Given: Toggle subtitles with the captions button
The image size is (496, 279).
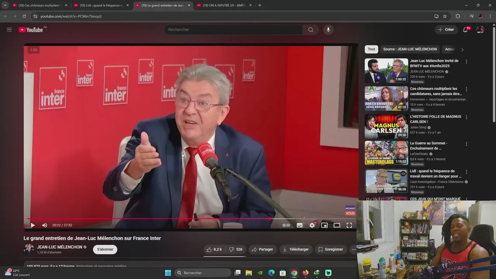Looking at the screenshot, I should point(300,225).
